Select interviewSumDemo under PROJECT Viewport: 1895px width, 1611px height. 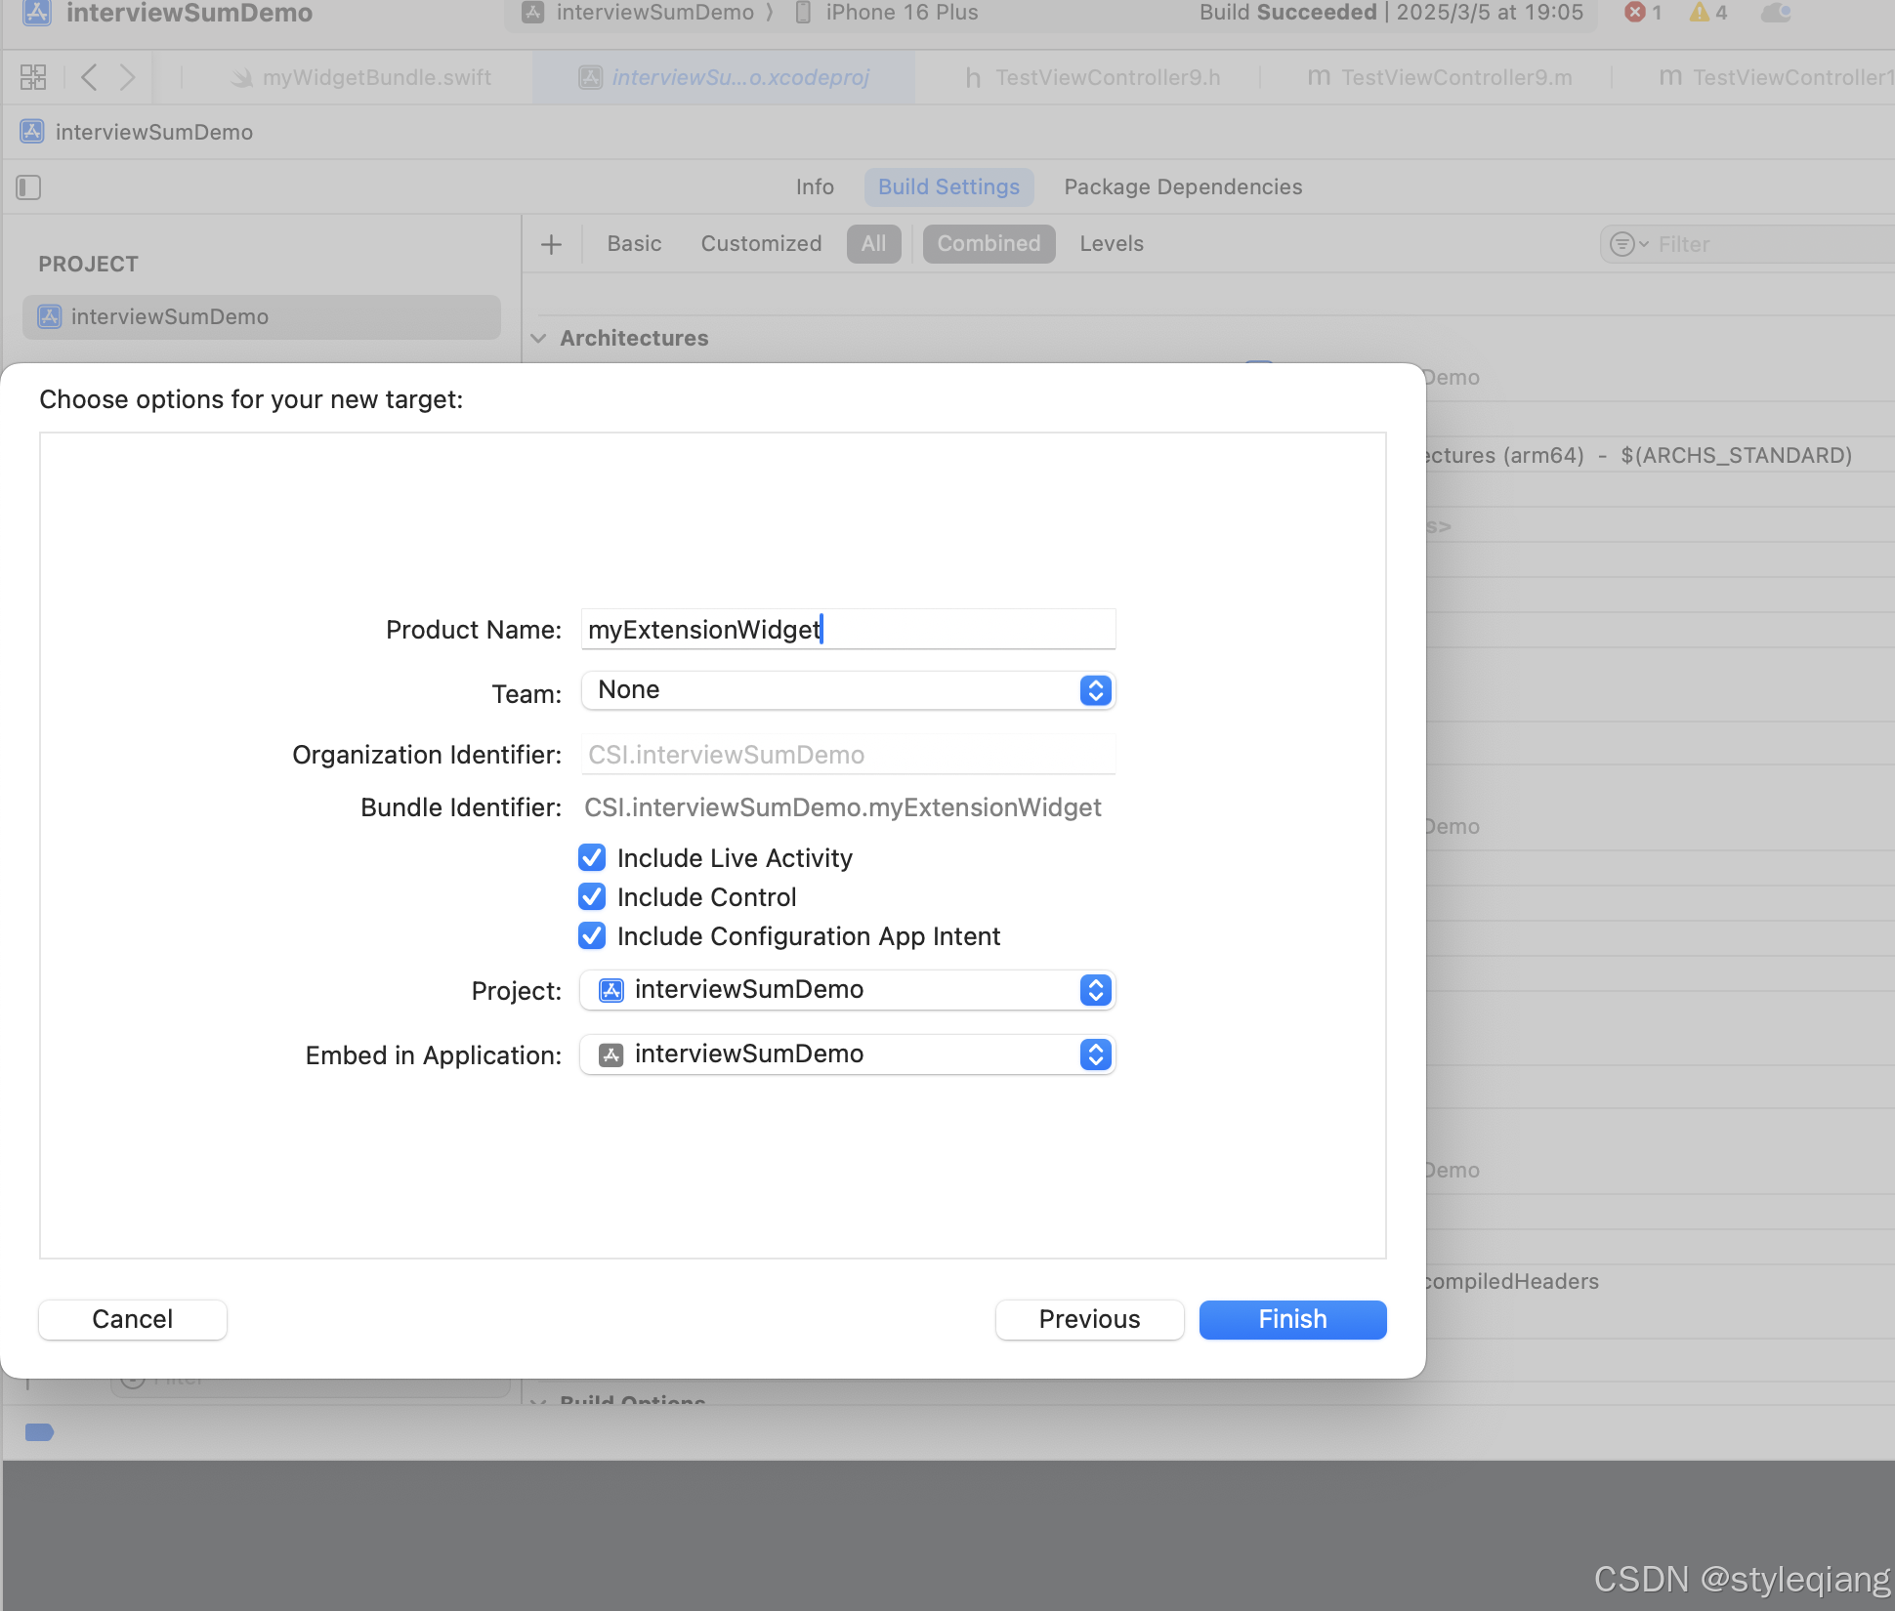262,317
